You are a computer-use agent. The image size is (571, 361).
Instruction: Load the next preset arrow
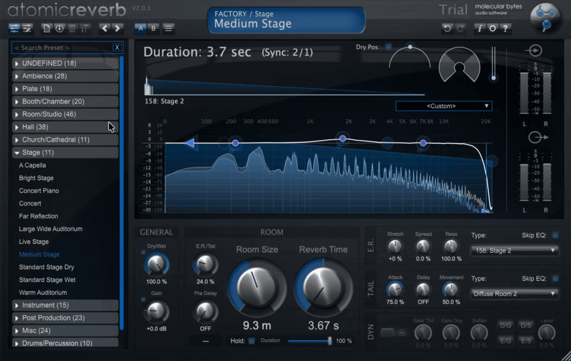click(118, 29)
